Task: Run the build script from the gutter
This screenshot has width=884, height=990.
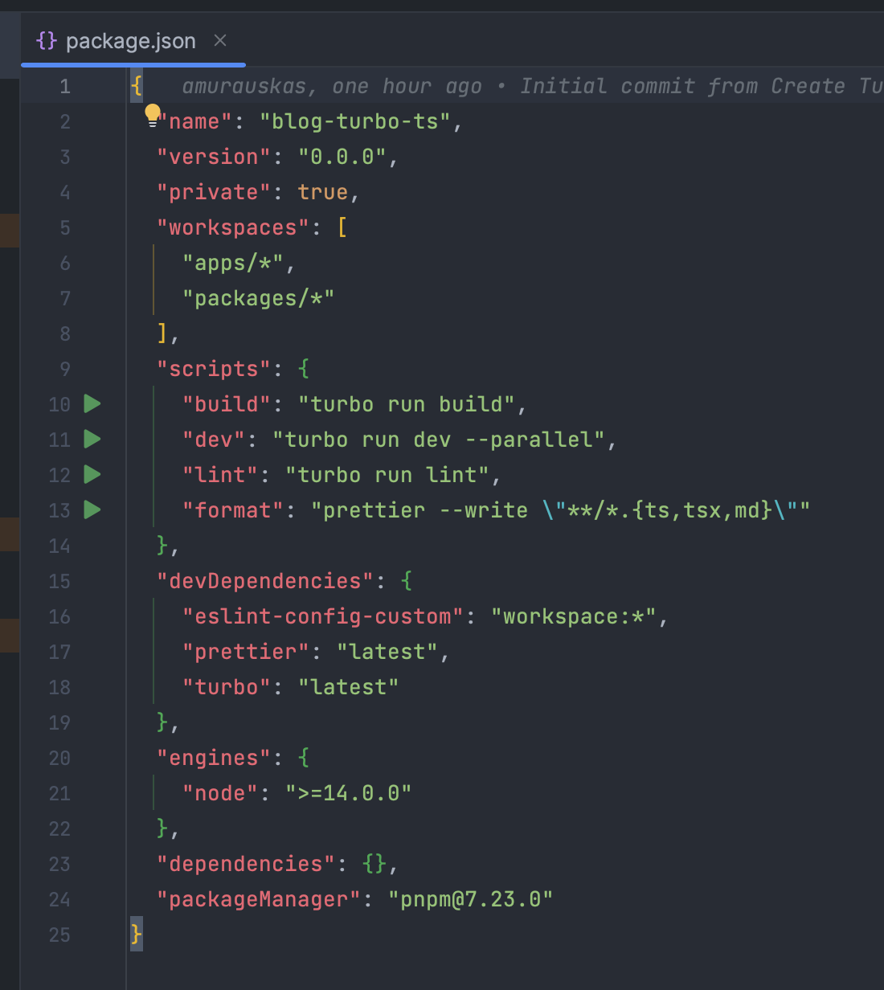Action: pos(92,403)
